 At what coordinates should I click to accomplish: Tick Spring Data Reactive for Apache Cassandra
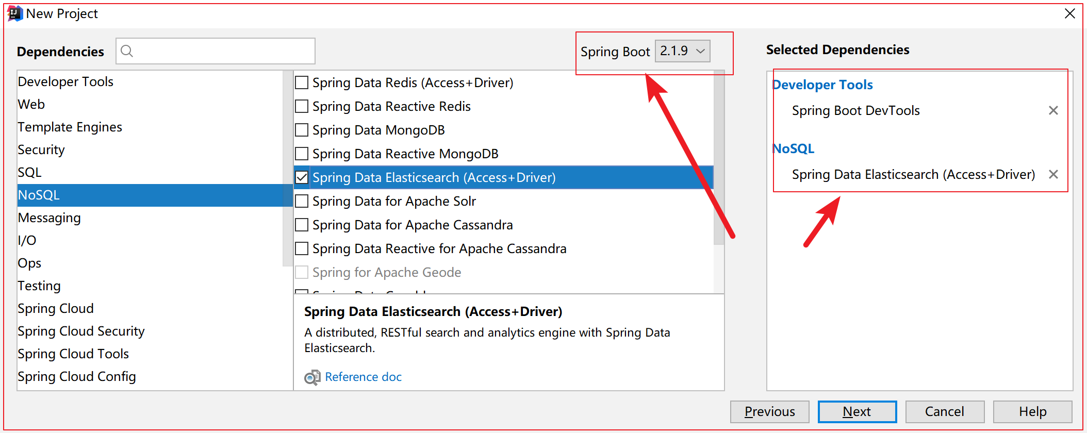(x=302, y=248)
